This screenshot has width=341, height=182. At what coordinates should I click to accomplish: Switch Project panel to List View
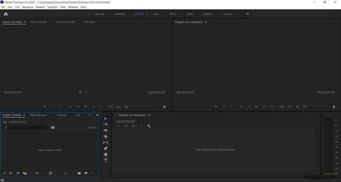(11, 173)
